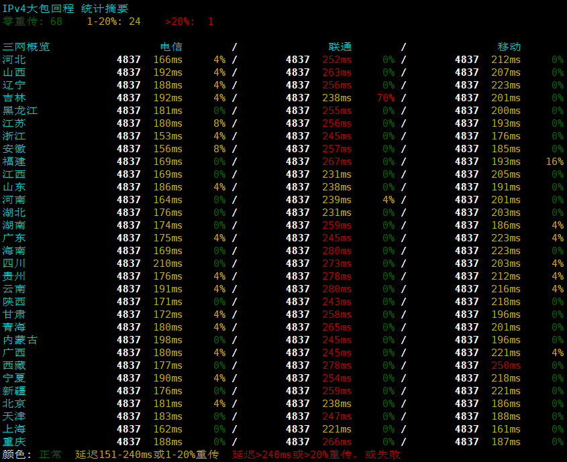Viewport: 567px width, 462px height.
Task: Click the '辽宁' row label
Action: coord(14,85)
